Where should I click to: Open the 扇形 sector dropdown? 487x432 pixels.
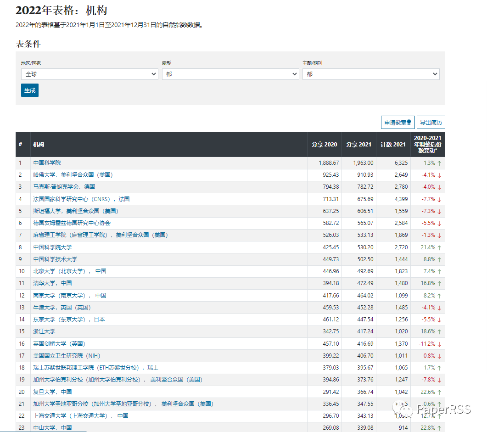(x=230, y=74)
